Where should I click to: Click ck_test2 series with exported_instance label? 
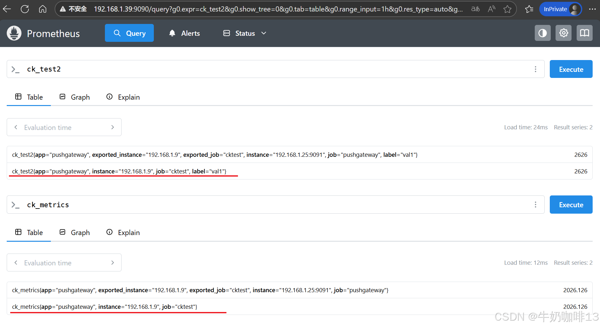click(x=300, y=155)
